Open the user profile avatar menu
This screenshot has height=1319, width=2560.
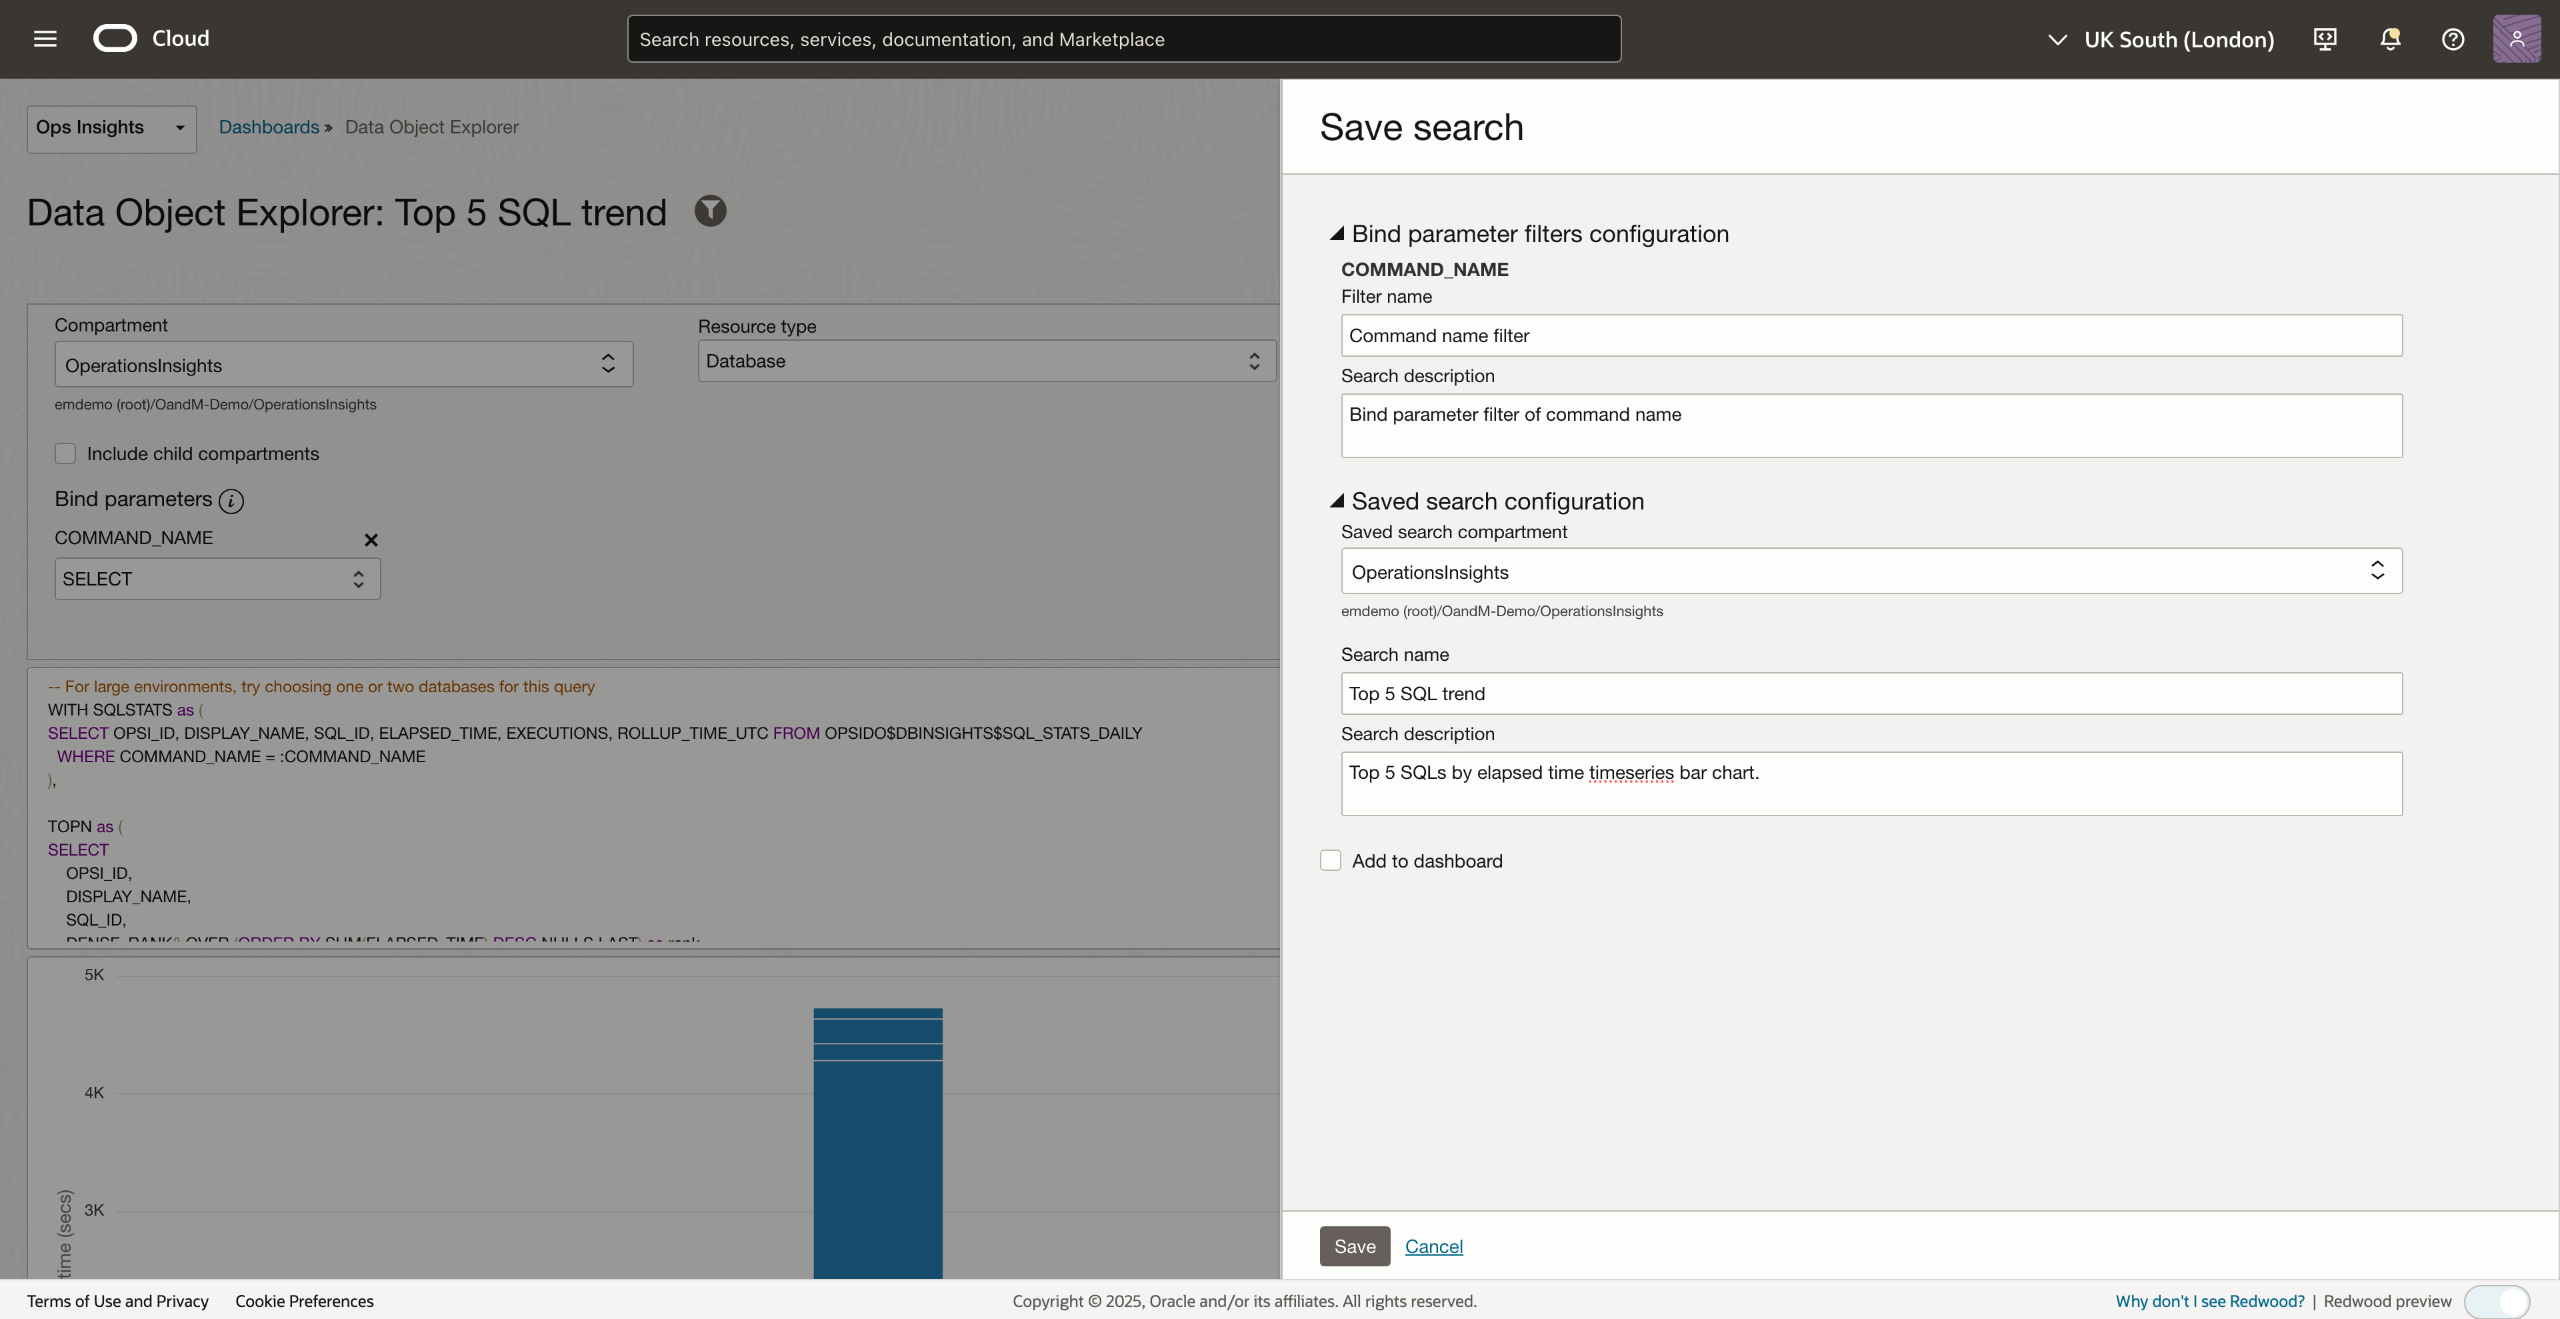coord(2516,39)
